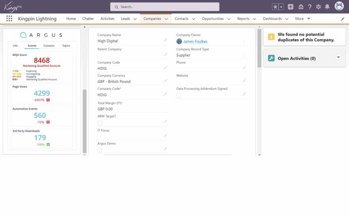Open the Reports navigation tab
The image size is (349, 218).
coord(243,19)
